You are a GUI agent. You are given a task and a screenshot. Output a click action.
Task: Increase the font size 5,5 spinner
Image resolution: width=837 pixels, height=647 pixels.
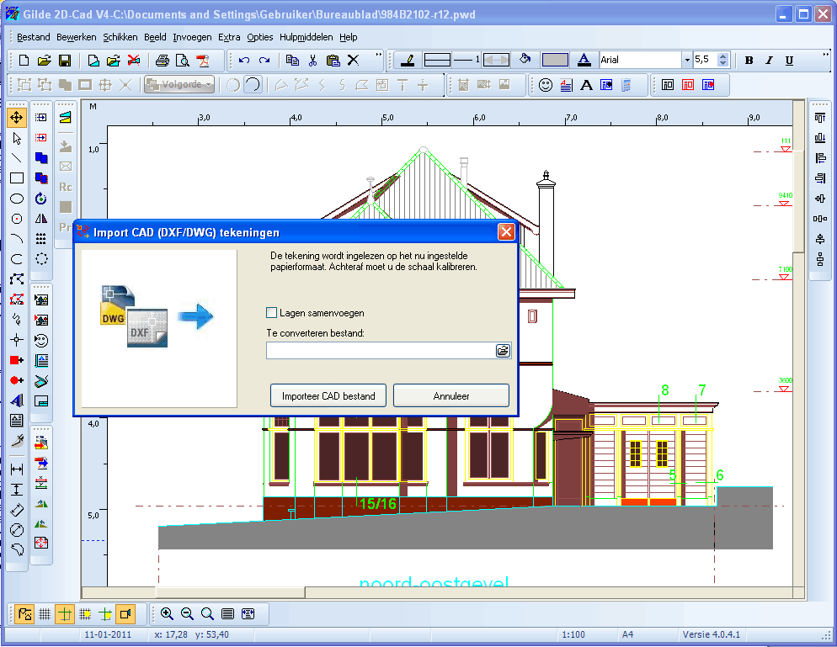(722, 56)
